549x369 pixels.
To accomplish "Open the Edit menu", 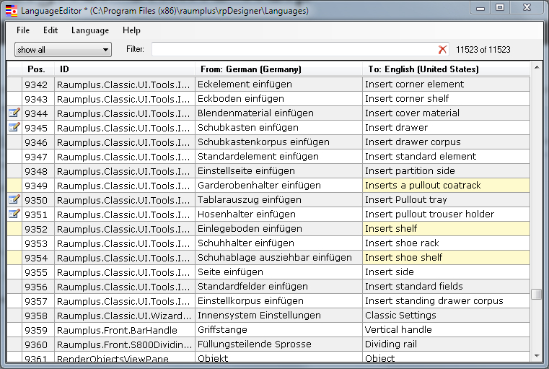I will coord(50,30).
